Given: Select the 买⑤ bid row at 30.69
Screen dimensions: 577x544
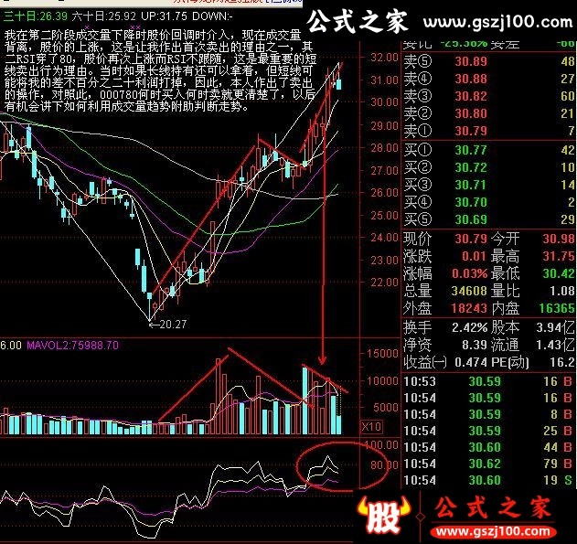Looking at the screenshot, I should point(488,219).
